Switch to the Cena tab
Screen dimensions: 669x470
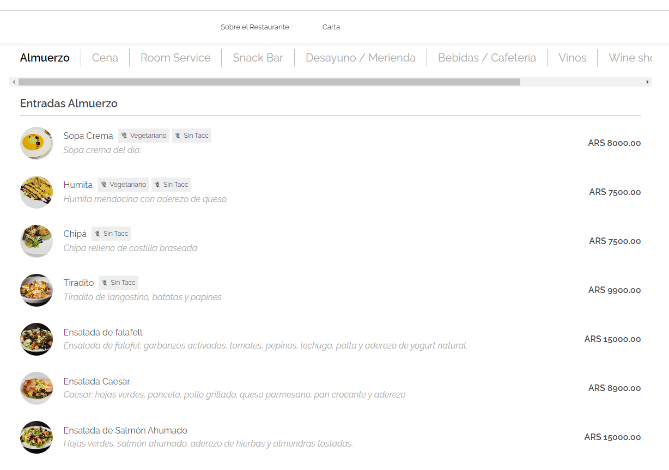pyautogui.click(x=105, y=58)
